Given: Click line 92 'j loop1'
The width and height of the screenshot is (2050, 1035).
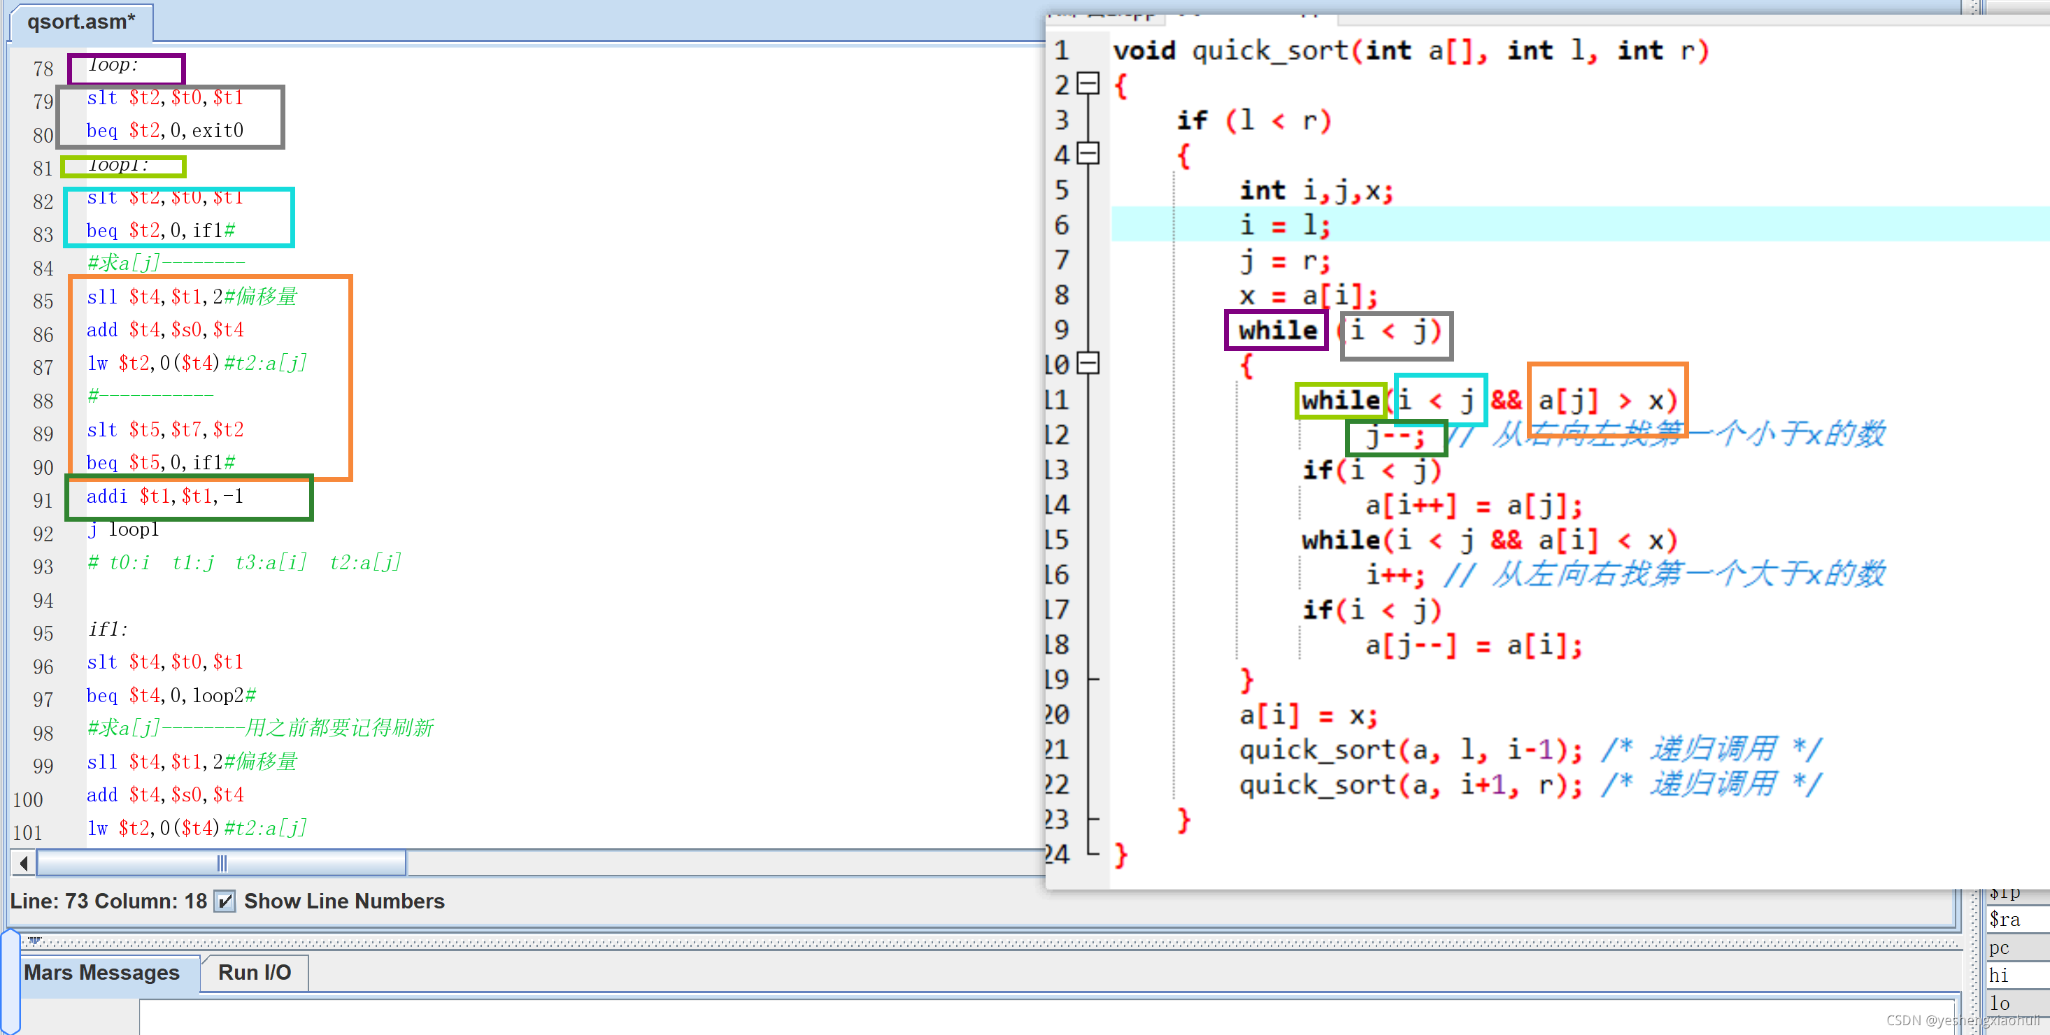Looking at the screenshot, I should tap(123, 530).
